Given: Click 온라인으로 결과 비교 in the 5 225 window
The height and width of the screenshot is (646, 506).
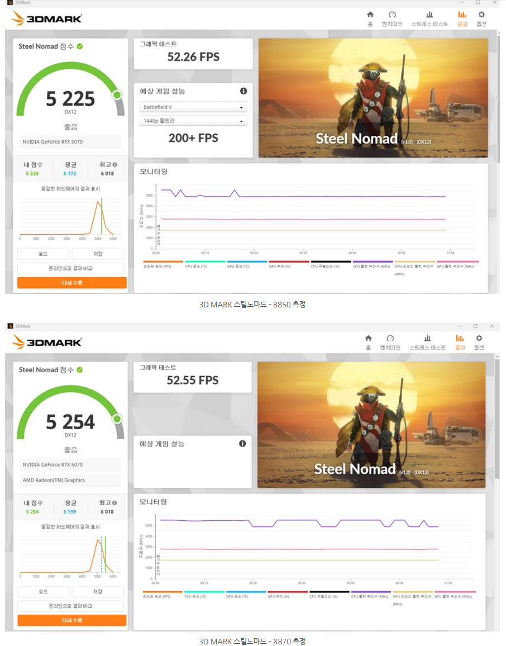Looking at the screenshot, I should 70,268.
